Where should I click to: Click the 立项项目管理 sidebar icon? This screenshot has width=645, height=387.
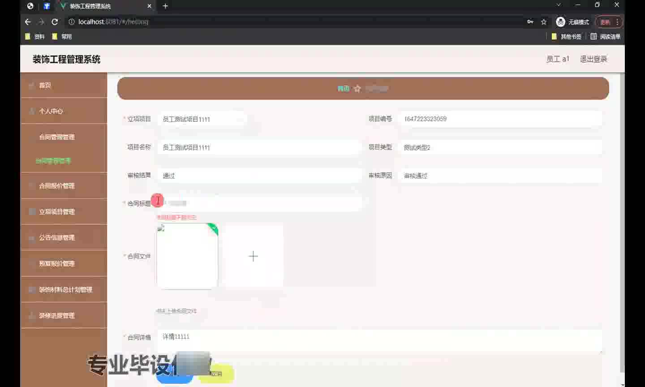pos(32,211)
